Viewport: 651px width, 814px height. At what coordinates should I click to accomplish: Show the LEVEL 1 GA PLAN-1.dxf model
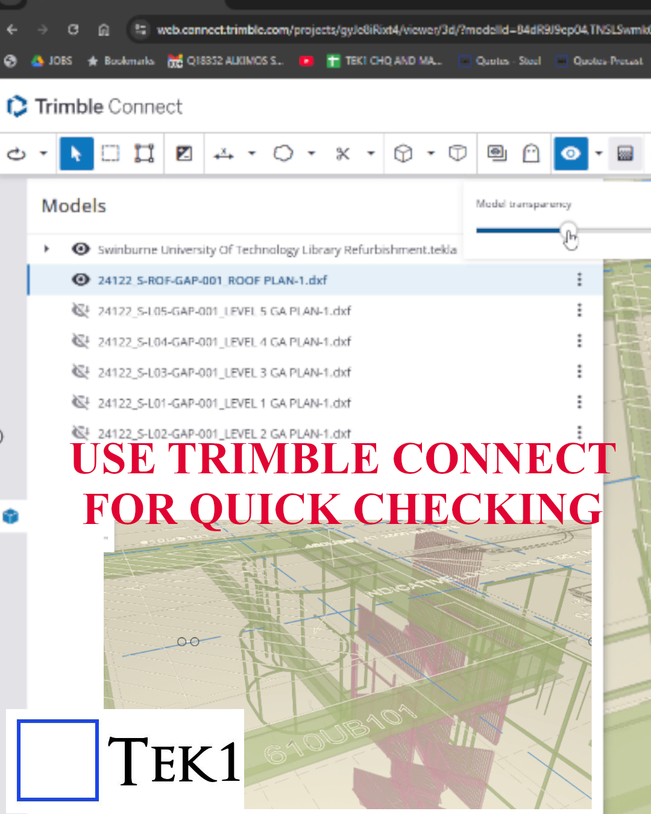click(81, 402)
